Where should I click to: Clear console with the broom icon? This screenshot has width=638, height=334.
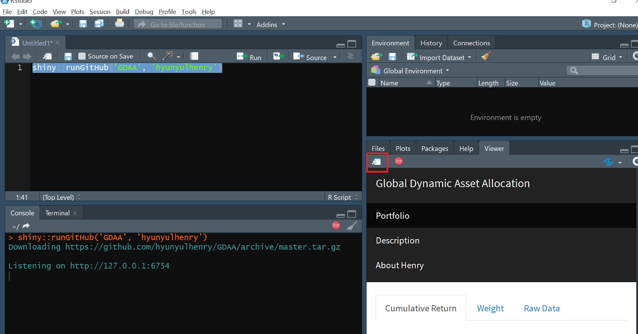(x=352, y=225)
